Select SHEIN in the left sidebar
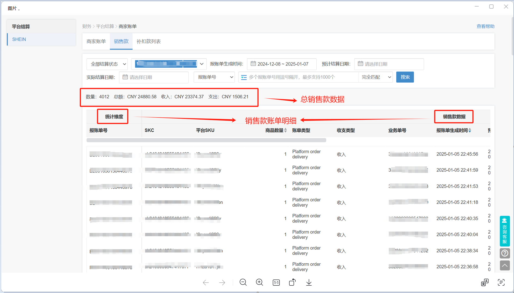The height and width of the screenshot is (293, 514). click(41, 39)
